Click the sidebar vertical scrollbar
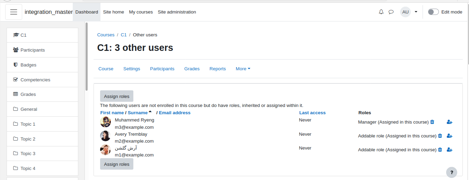Image resolution: width=469 pixels, height=180 pixels. point(87,57)
